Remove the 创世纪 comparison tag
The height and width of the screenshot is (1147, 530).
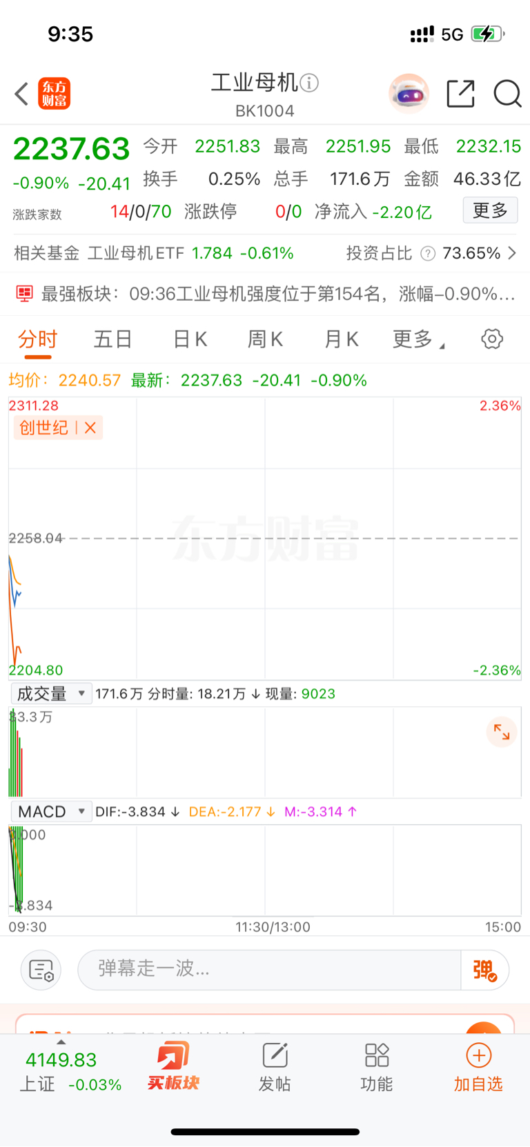[x=90, y=428]
